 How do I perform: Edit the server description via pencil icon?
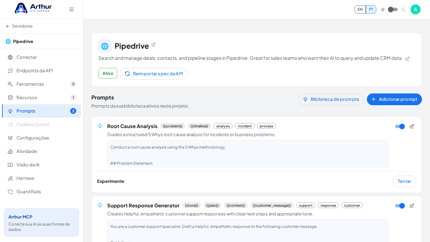click(407, 58)
